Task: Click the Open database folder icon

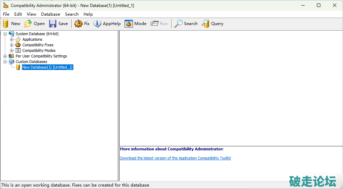Action: pyautogui.click(x=28, y=24)
